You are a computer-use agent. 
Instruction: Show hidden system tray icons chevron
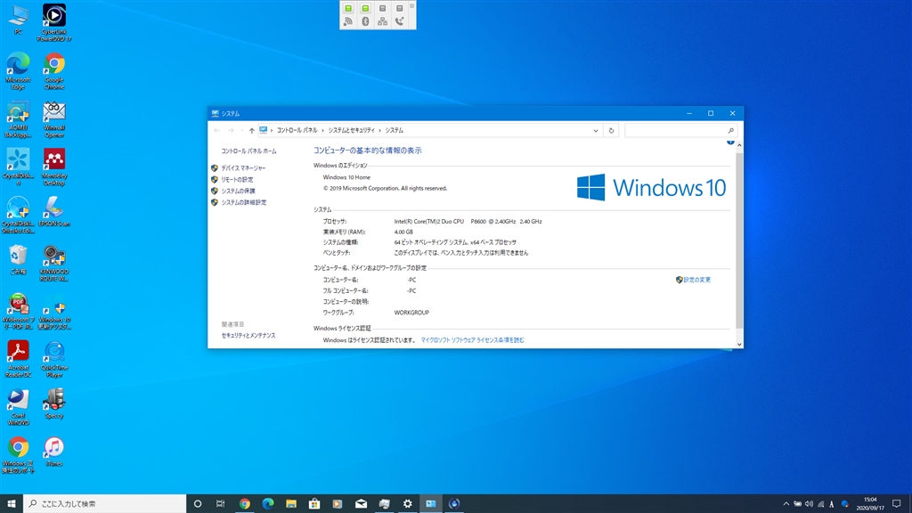pyautogui.click(x=786, y=503)
